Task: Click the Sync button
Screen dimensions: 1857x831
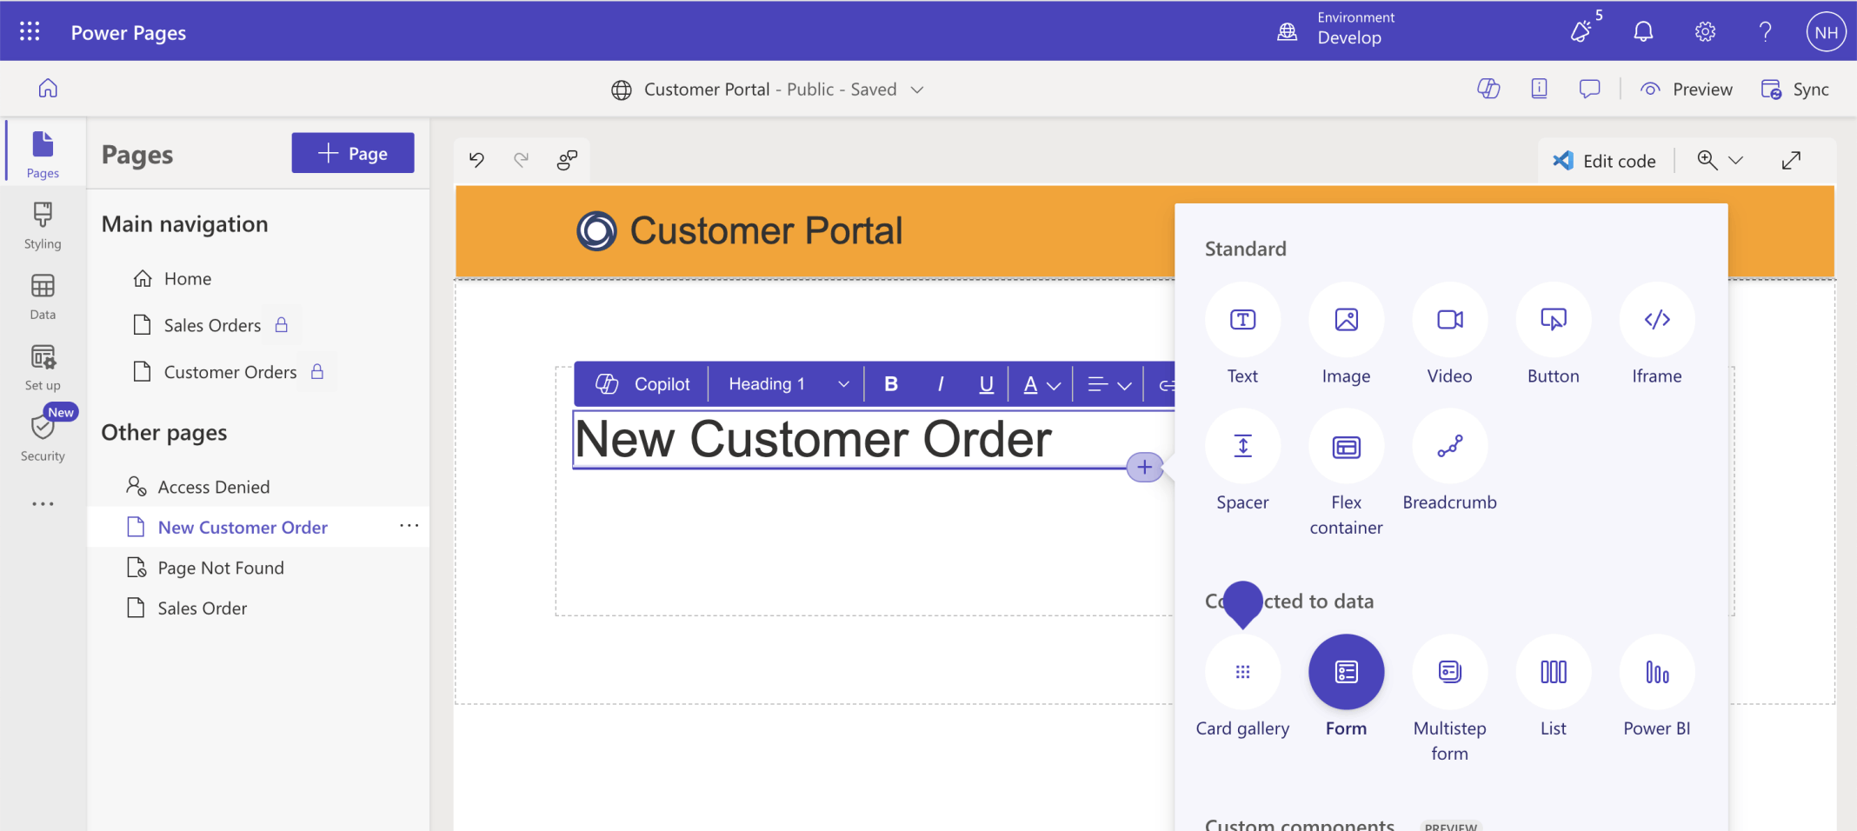Action: (1794, 89)
